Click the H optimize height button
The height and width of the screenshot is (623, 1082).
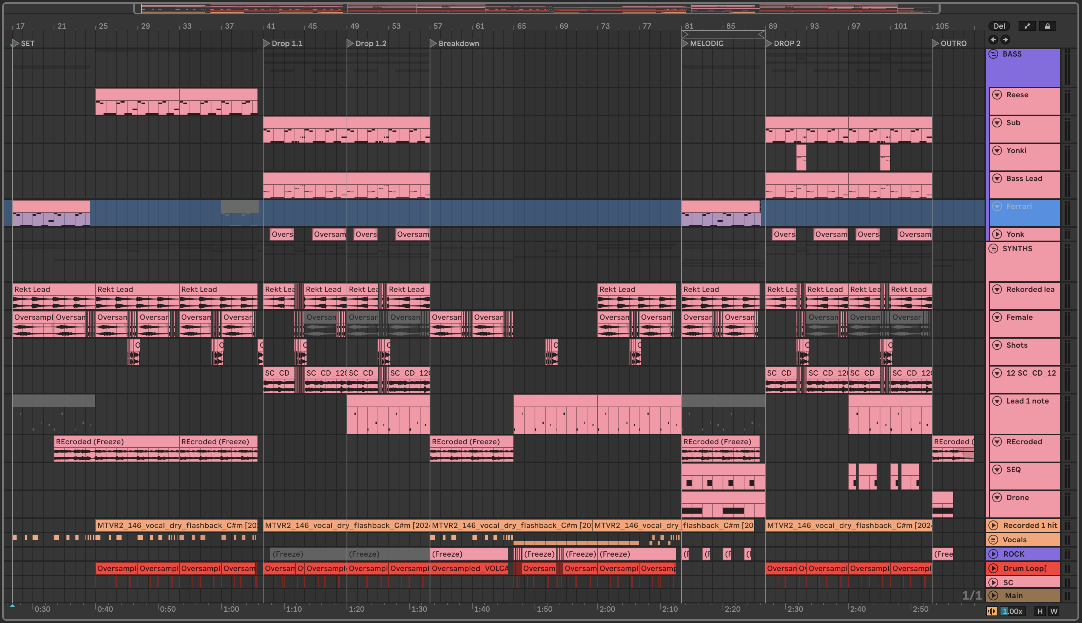click(x=1040, y=611)
